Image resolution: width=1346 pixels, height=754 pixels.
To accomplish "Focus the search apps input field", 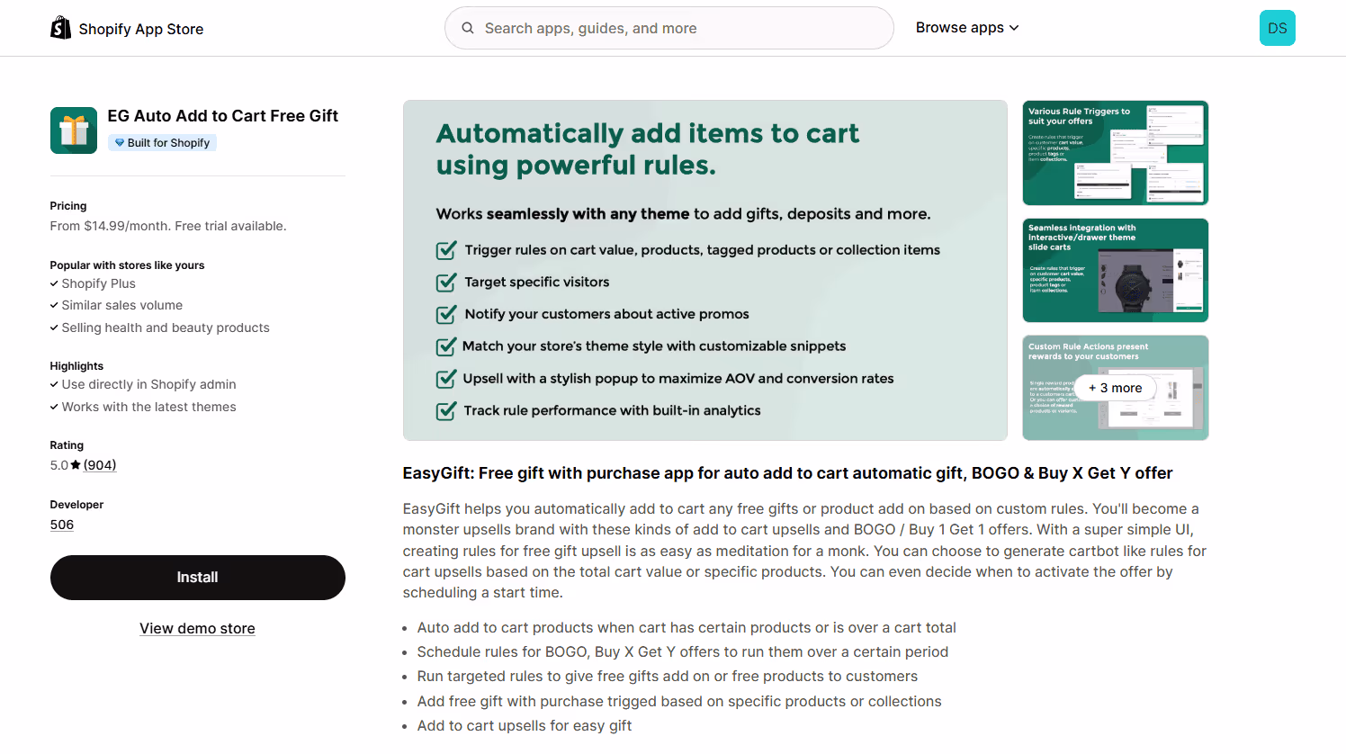I will [669, 28].
